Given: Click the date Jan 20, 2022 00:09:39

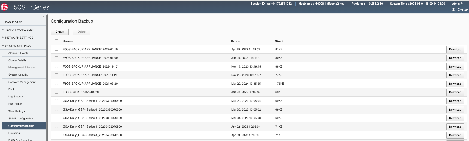Looking at the screenshot, I should pyautogui.click(x=246, y=92).
